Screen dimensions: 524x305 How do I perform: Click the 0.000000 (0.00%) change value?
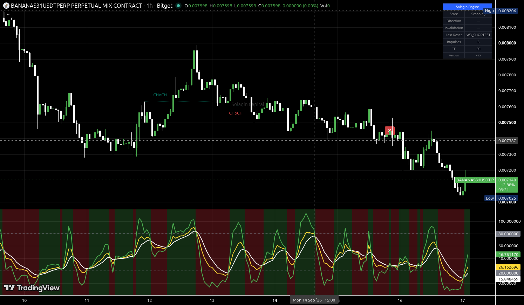pos(300,6)
